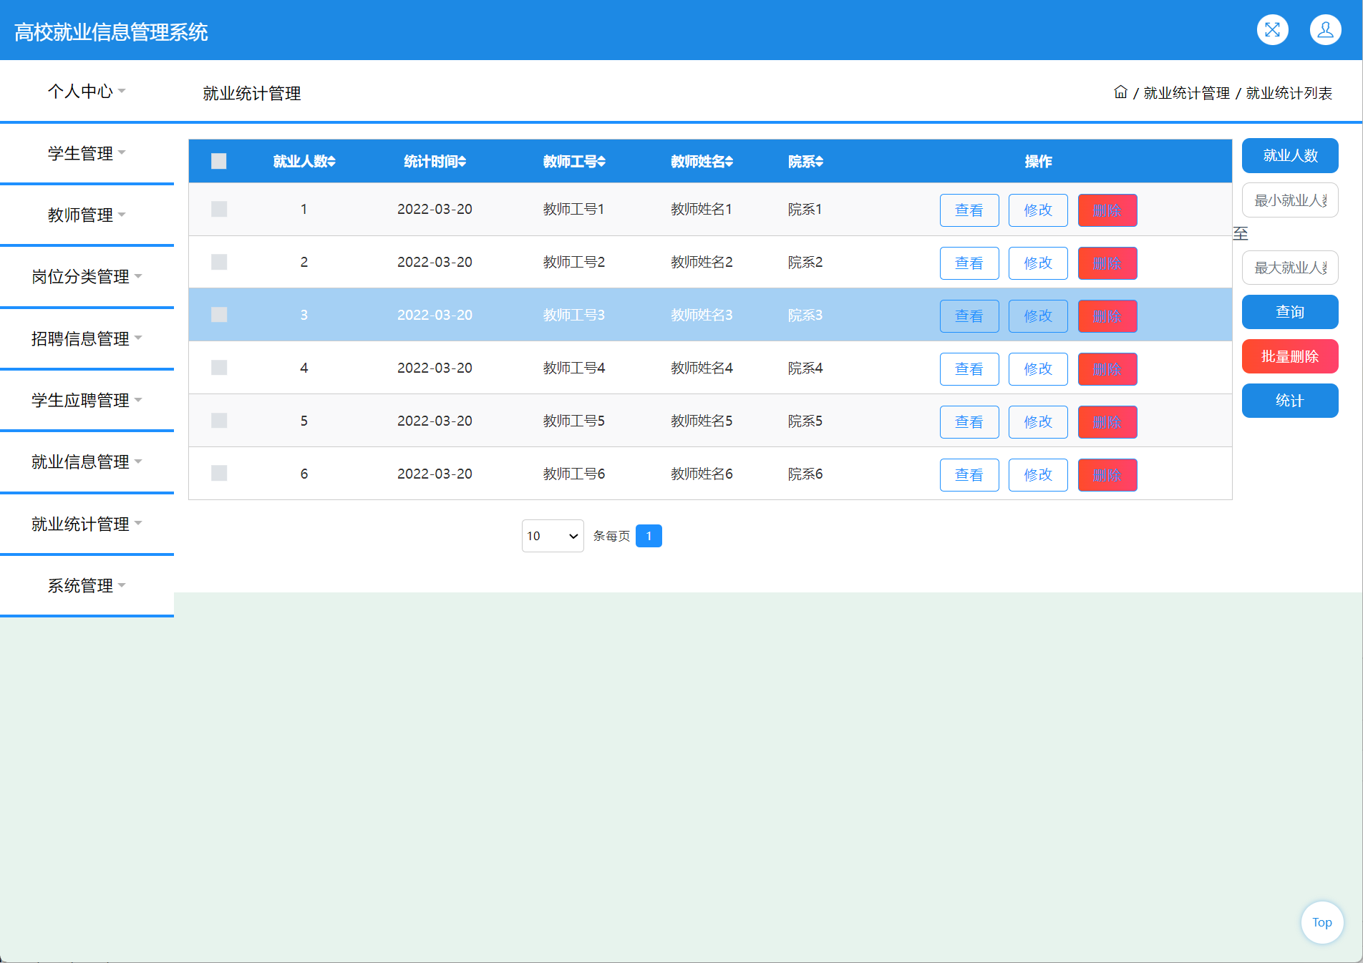Click 删除 in the 院系4 row
Viewport: 1363px width, 963px height.
[x=1107, y=369]
